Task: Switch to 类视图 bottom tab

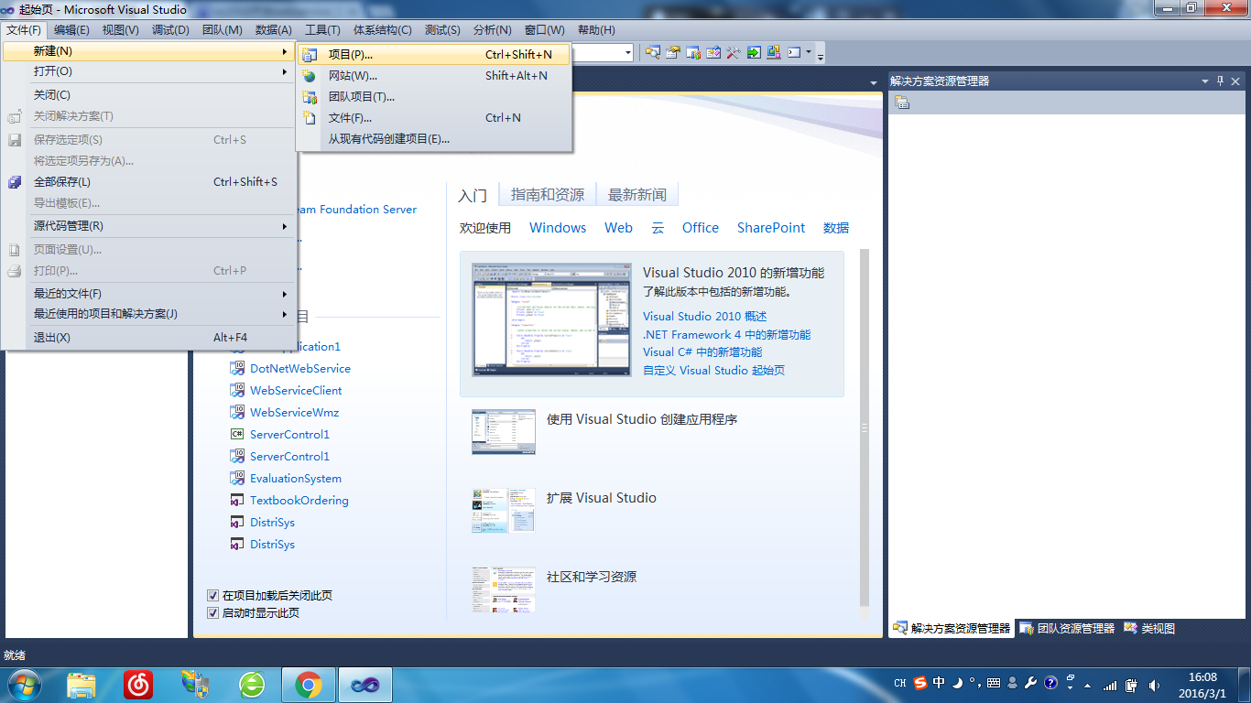Action: (x=1149, y=629)
